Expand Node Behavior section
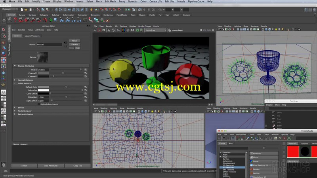This screenshot has width=317, height=178. coord(15,111)
